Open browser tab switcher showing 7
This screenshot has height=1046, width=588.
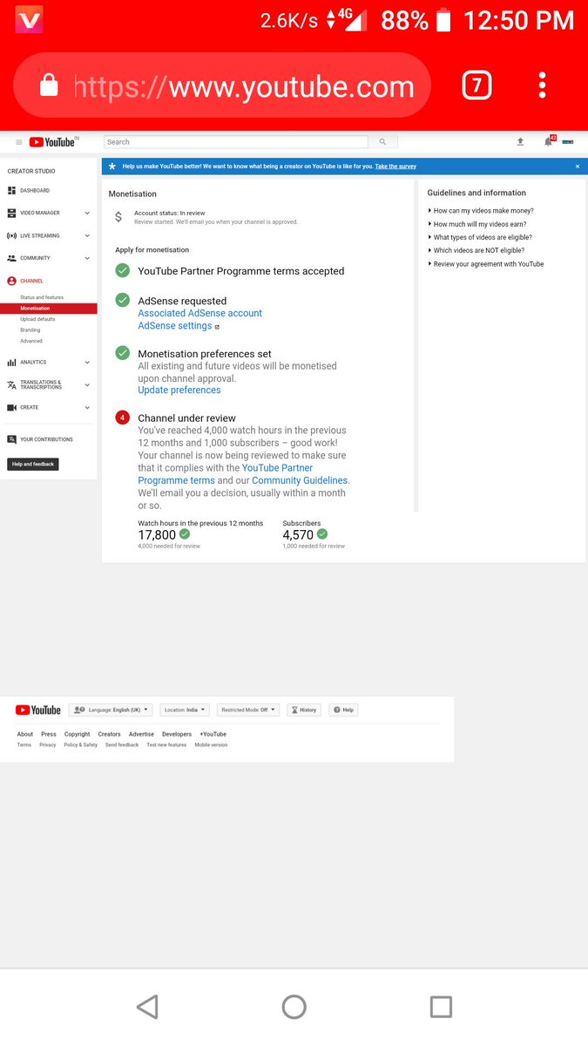pos(476,85)
